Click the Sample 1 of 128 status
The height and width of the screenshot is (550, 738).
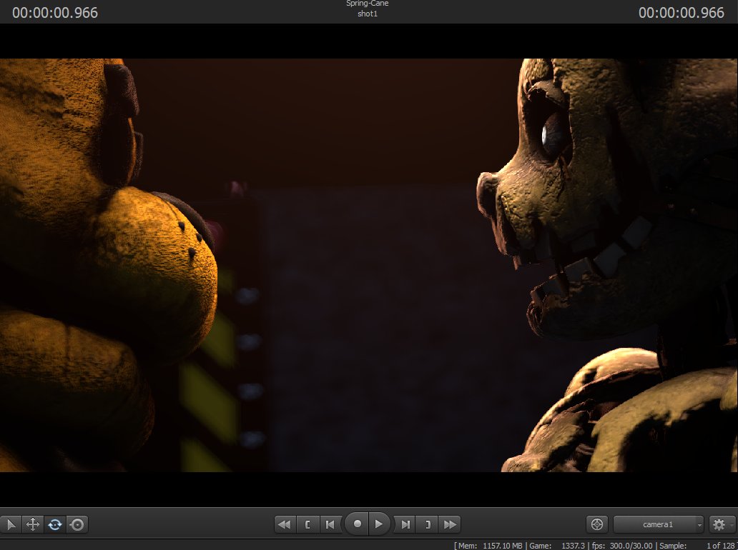[x=697, y=545]
